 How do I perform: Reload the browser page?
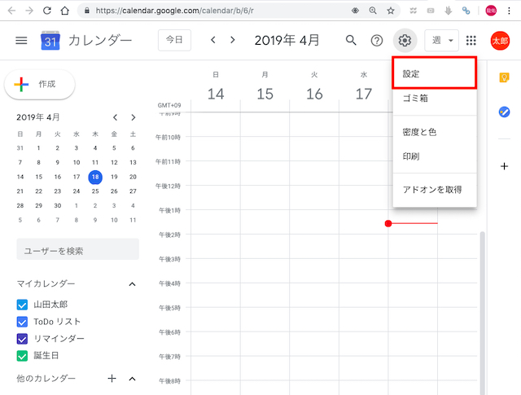coord(47,11)
